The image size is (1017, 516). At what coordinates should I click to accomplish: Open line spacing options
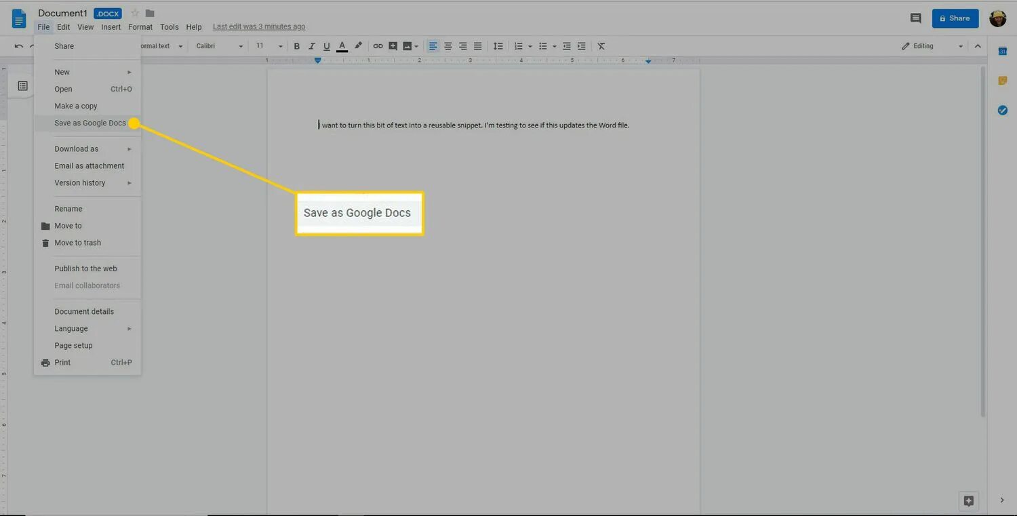tap(498, 46)
